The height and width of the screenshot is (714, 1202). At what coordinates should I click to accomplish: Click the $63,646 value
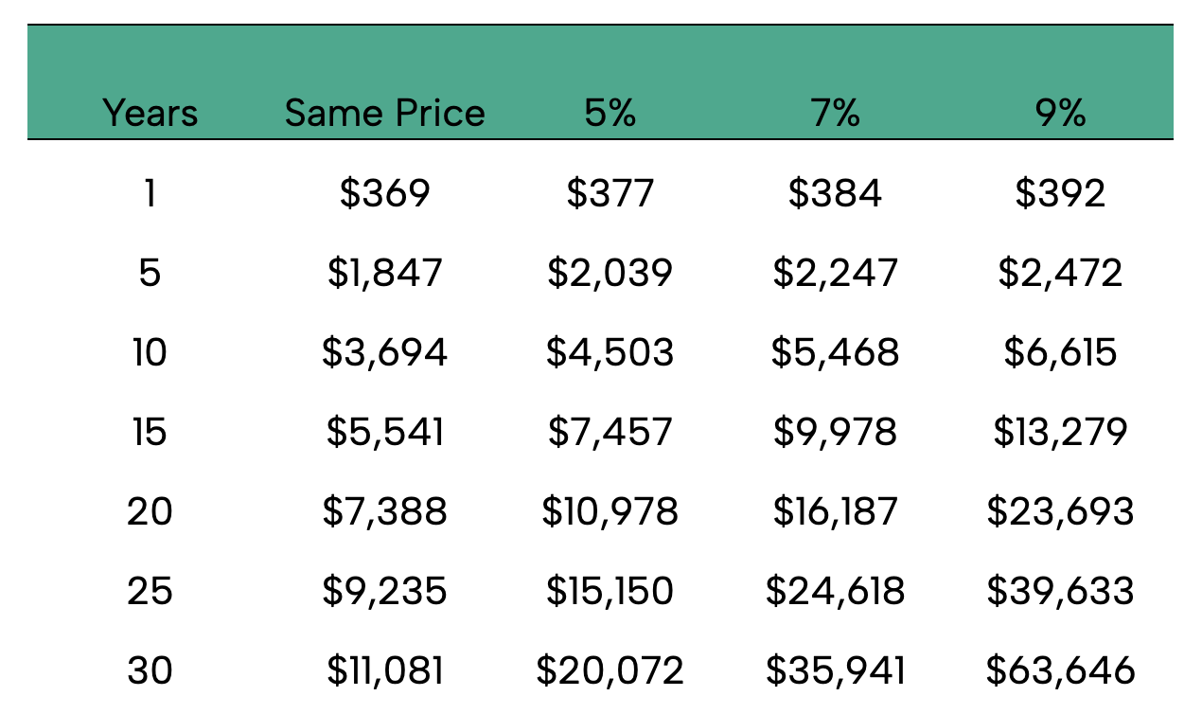(x=1060, y=670)
